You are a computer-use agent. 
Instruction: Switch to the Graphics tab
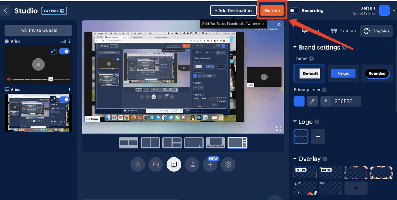tap(376, 31)
